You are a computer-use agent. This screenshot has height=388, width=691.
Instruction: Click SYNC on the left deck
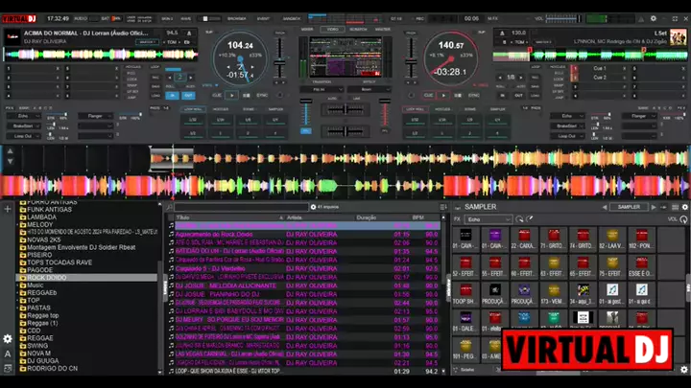pos(262,95)
